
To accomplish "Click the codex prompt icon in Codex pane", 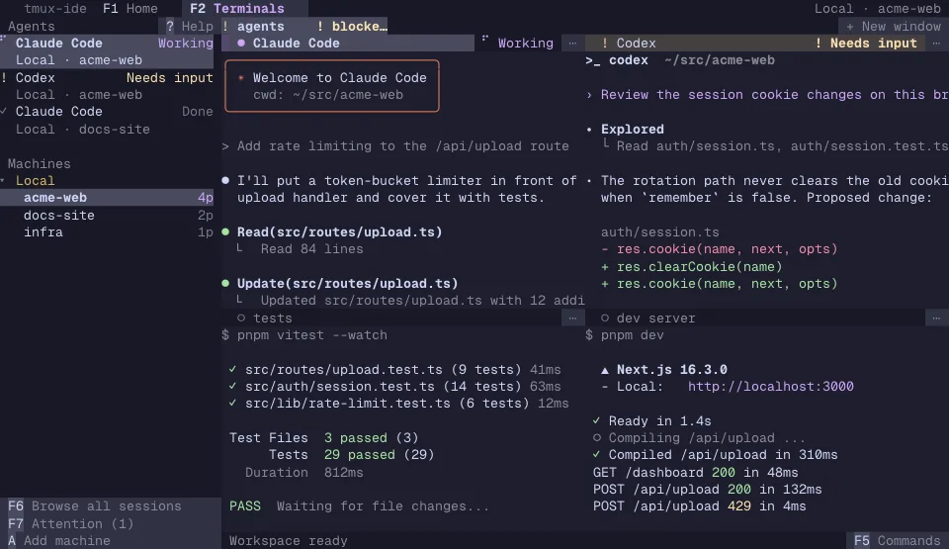I will (592, 60).
